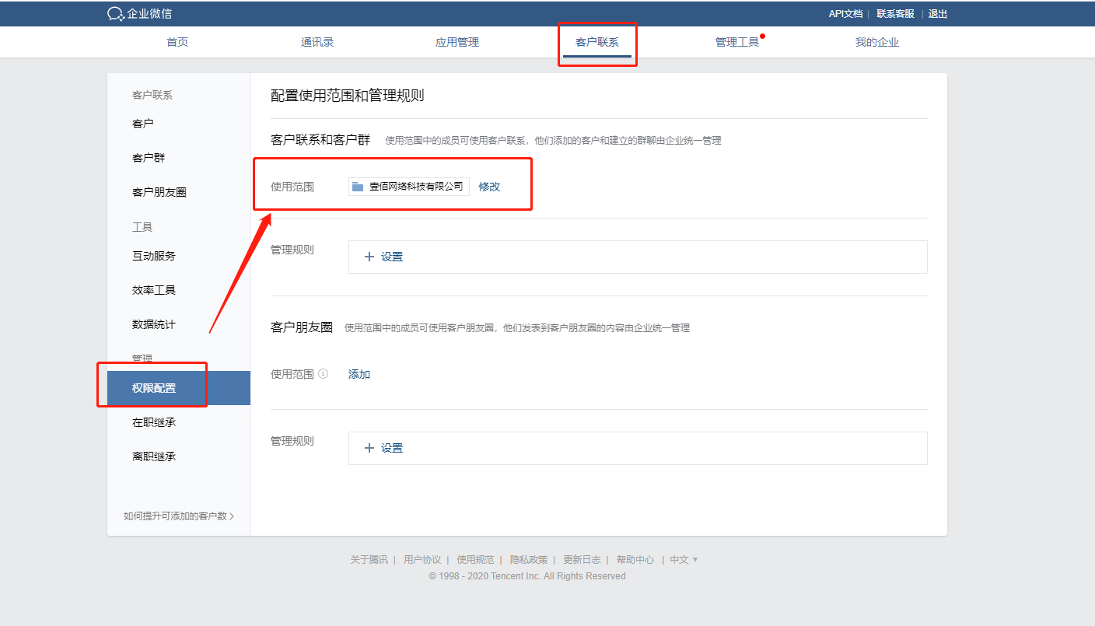Open 隐私政策 footer link
The width and height of the screenshot is (1095, 626).
(528, 560)
